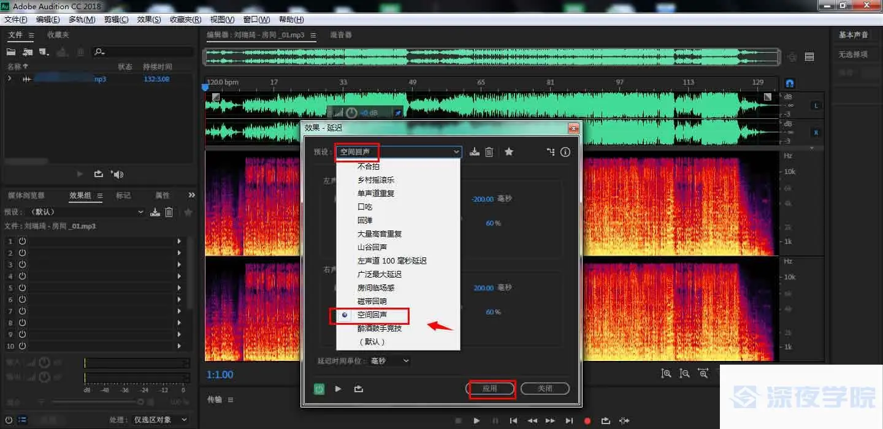This screenshot has height=429, width=883.
Task: Open effect info via the circled-i icon
Action: tap(565, 151)
